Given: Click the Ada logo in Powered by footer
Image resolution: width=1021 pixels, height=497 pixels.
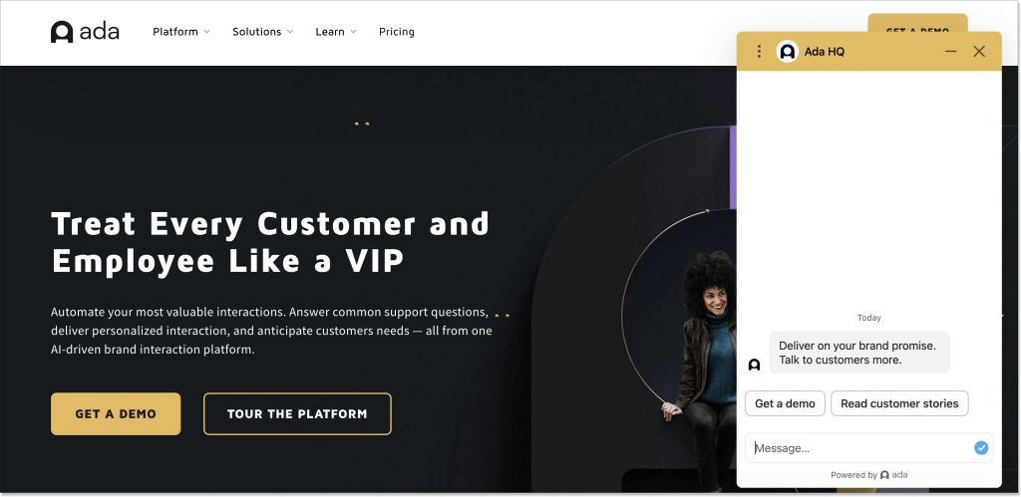Looking at the screenshot, I should (894, 475).
